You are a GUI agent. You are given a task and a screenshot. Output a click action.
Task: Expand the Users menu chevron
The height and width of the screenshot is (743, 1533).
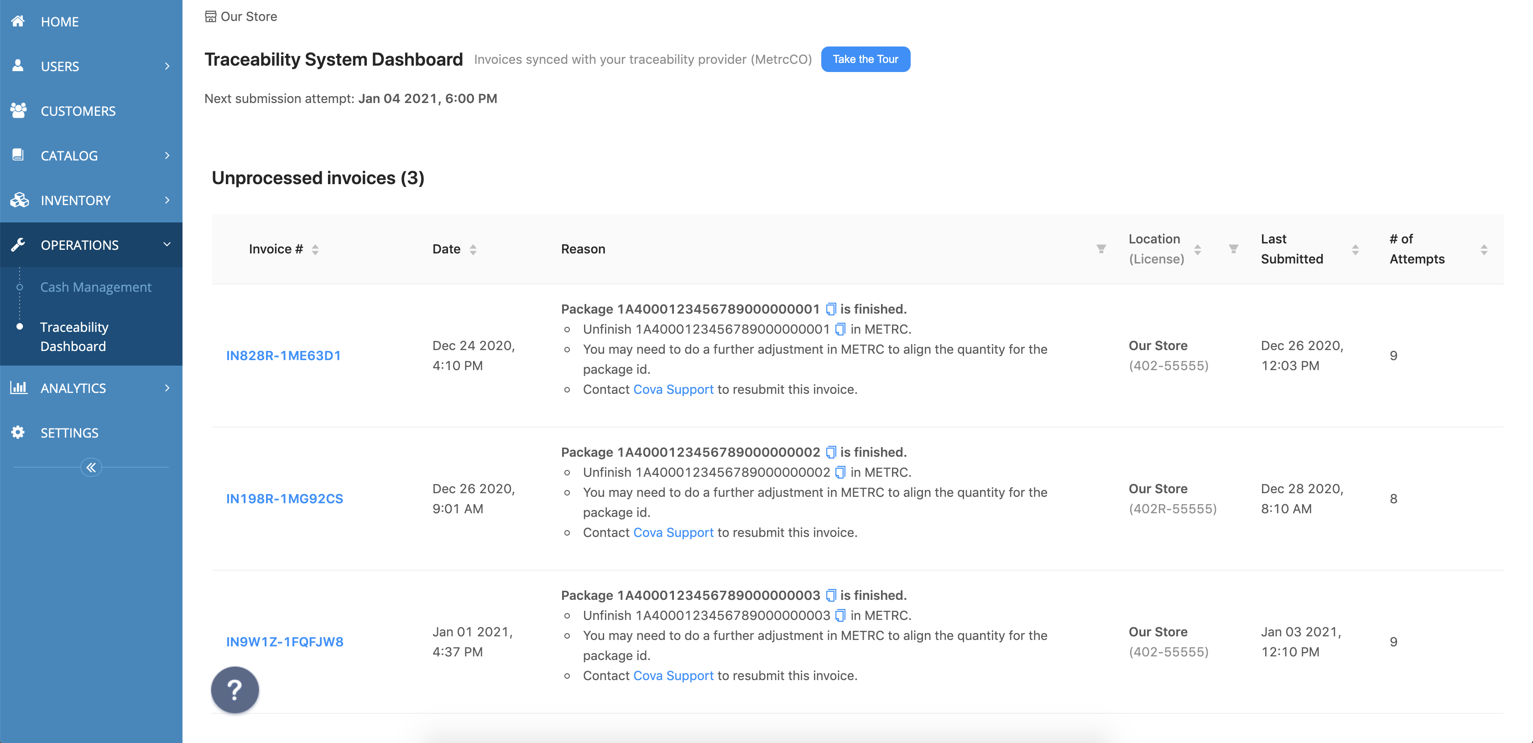167,66
